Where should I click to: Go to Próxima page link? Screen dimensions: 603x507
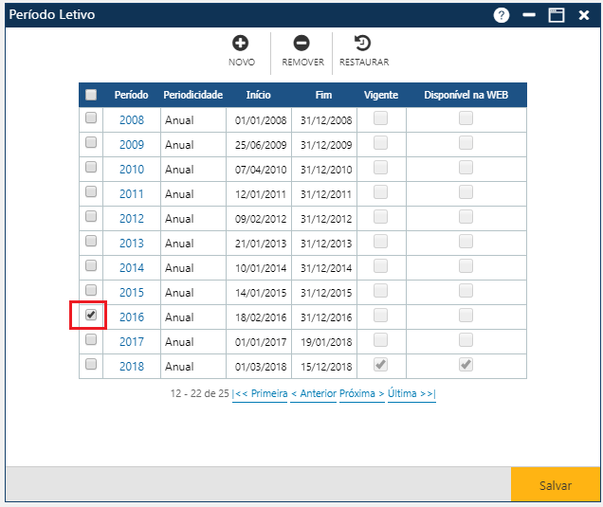point(361,393)
